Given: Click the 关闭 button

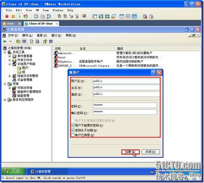Looking at the screenshot, I should tap(151, 152).
